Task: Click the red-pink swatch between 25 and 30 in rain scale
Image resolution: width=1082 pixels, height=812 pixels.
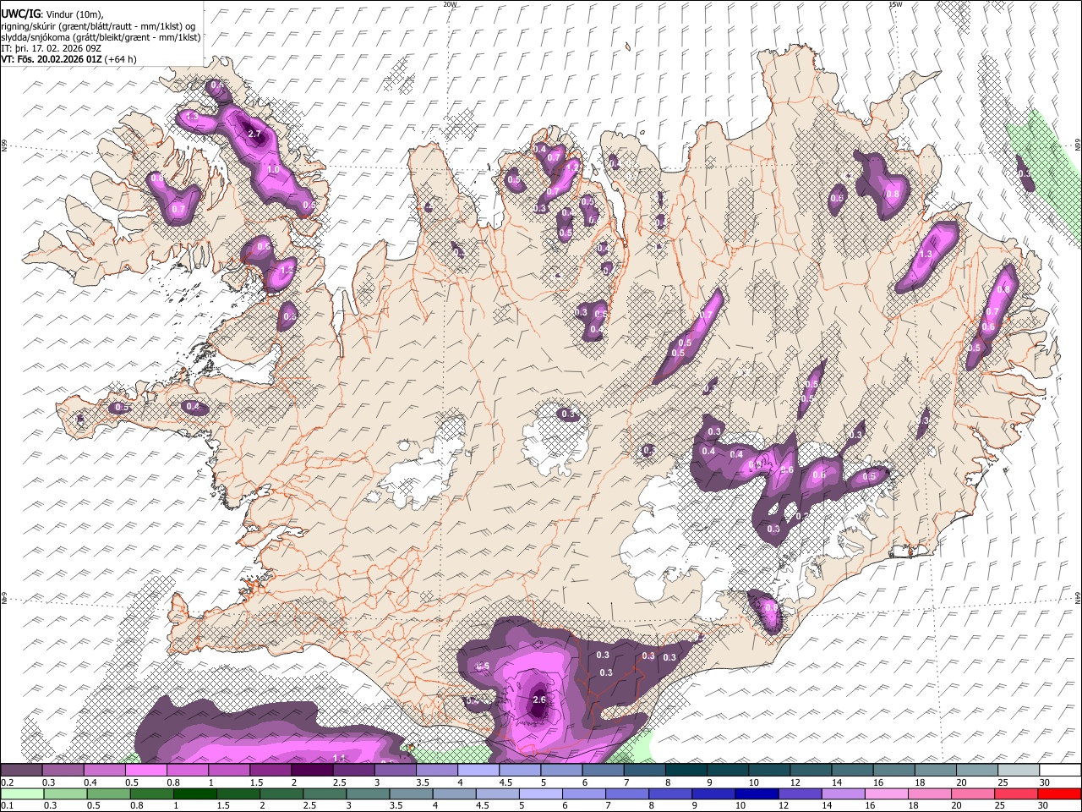Action: (1016, 793)
